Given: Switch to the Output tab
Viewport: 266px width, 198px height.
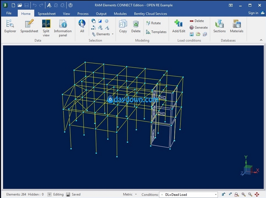Looking at the screenshot, I should click(x=101, y=14).
